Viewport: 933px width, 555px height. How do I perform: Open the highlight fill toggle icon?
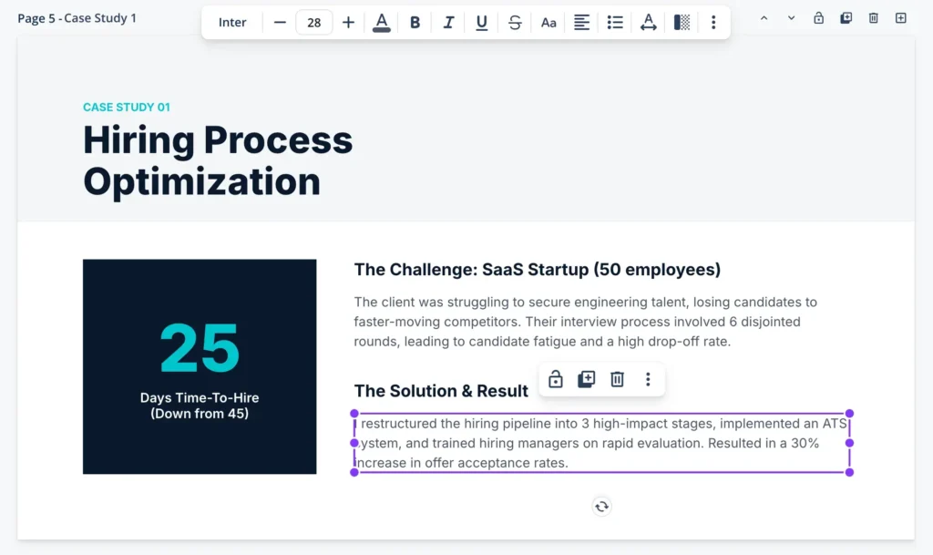[x=682, y=22]
